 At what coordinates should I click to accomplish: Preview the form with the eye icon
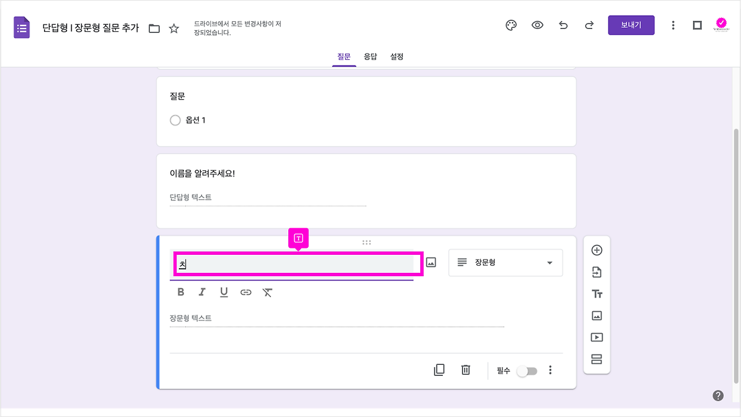click(537, 25)
